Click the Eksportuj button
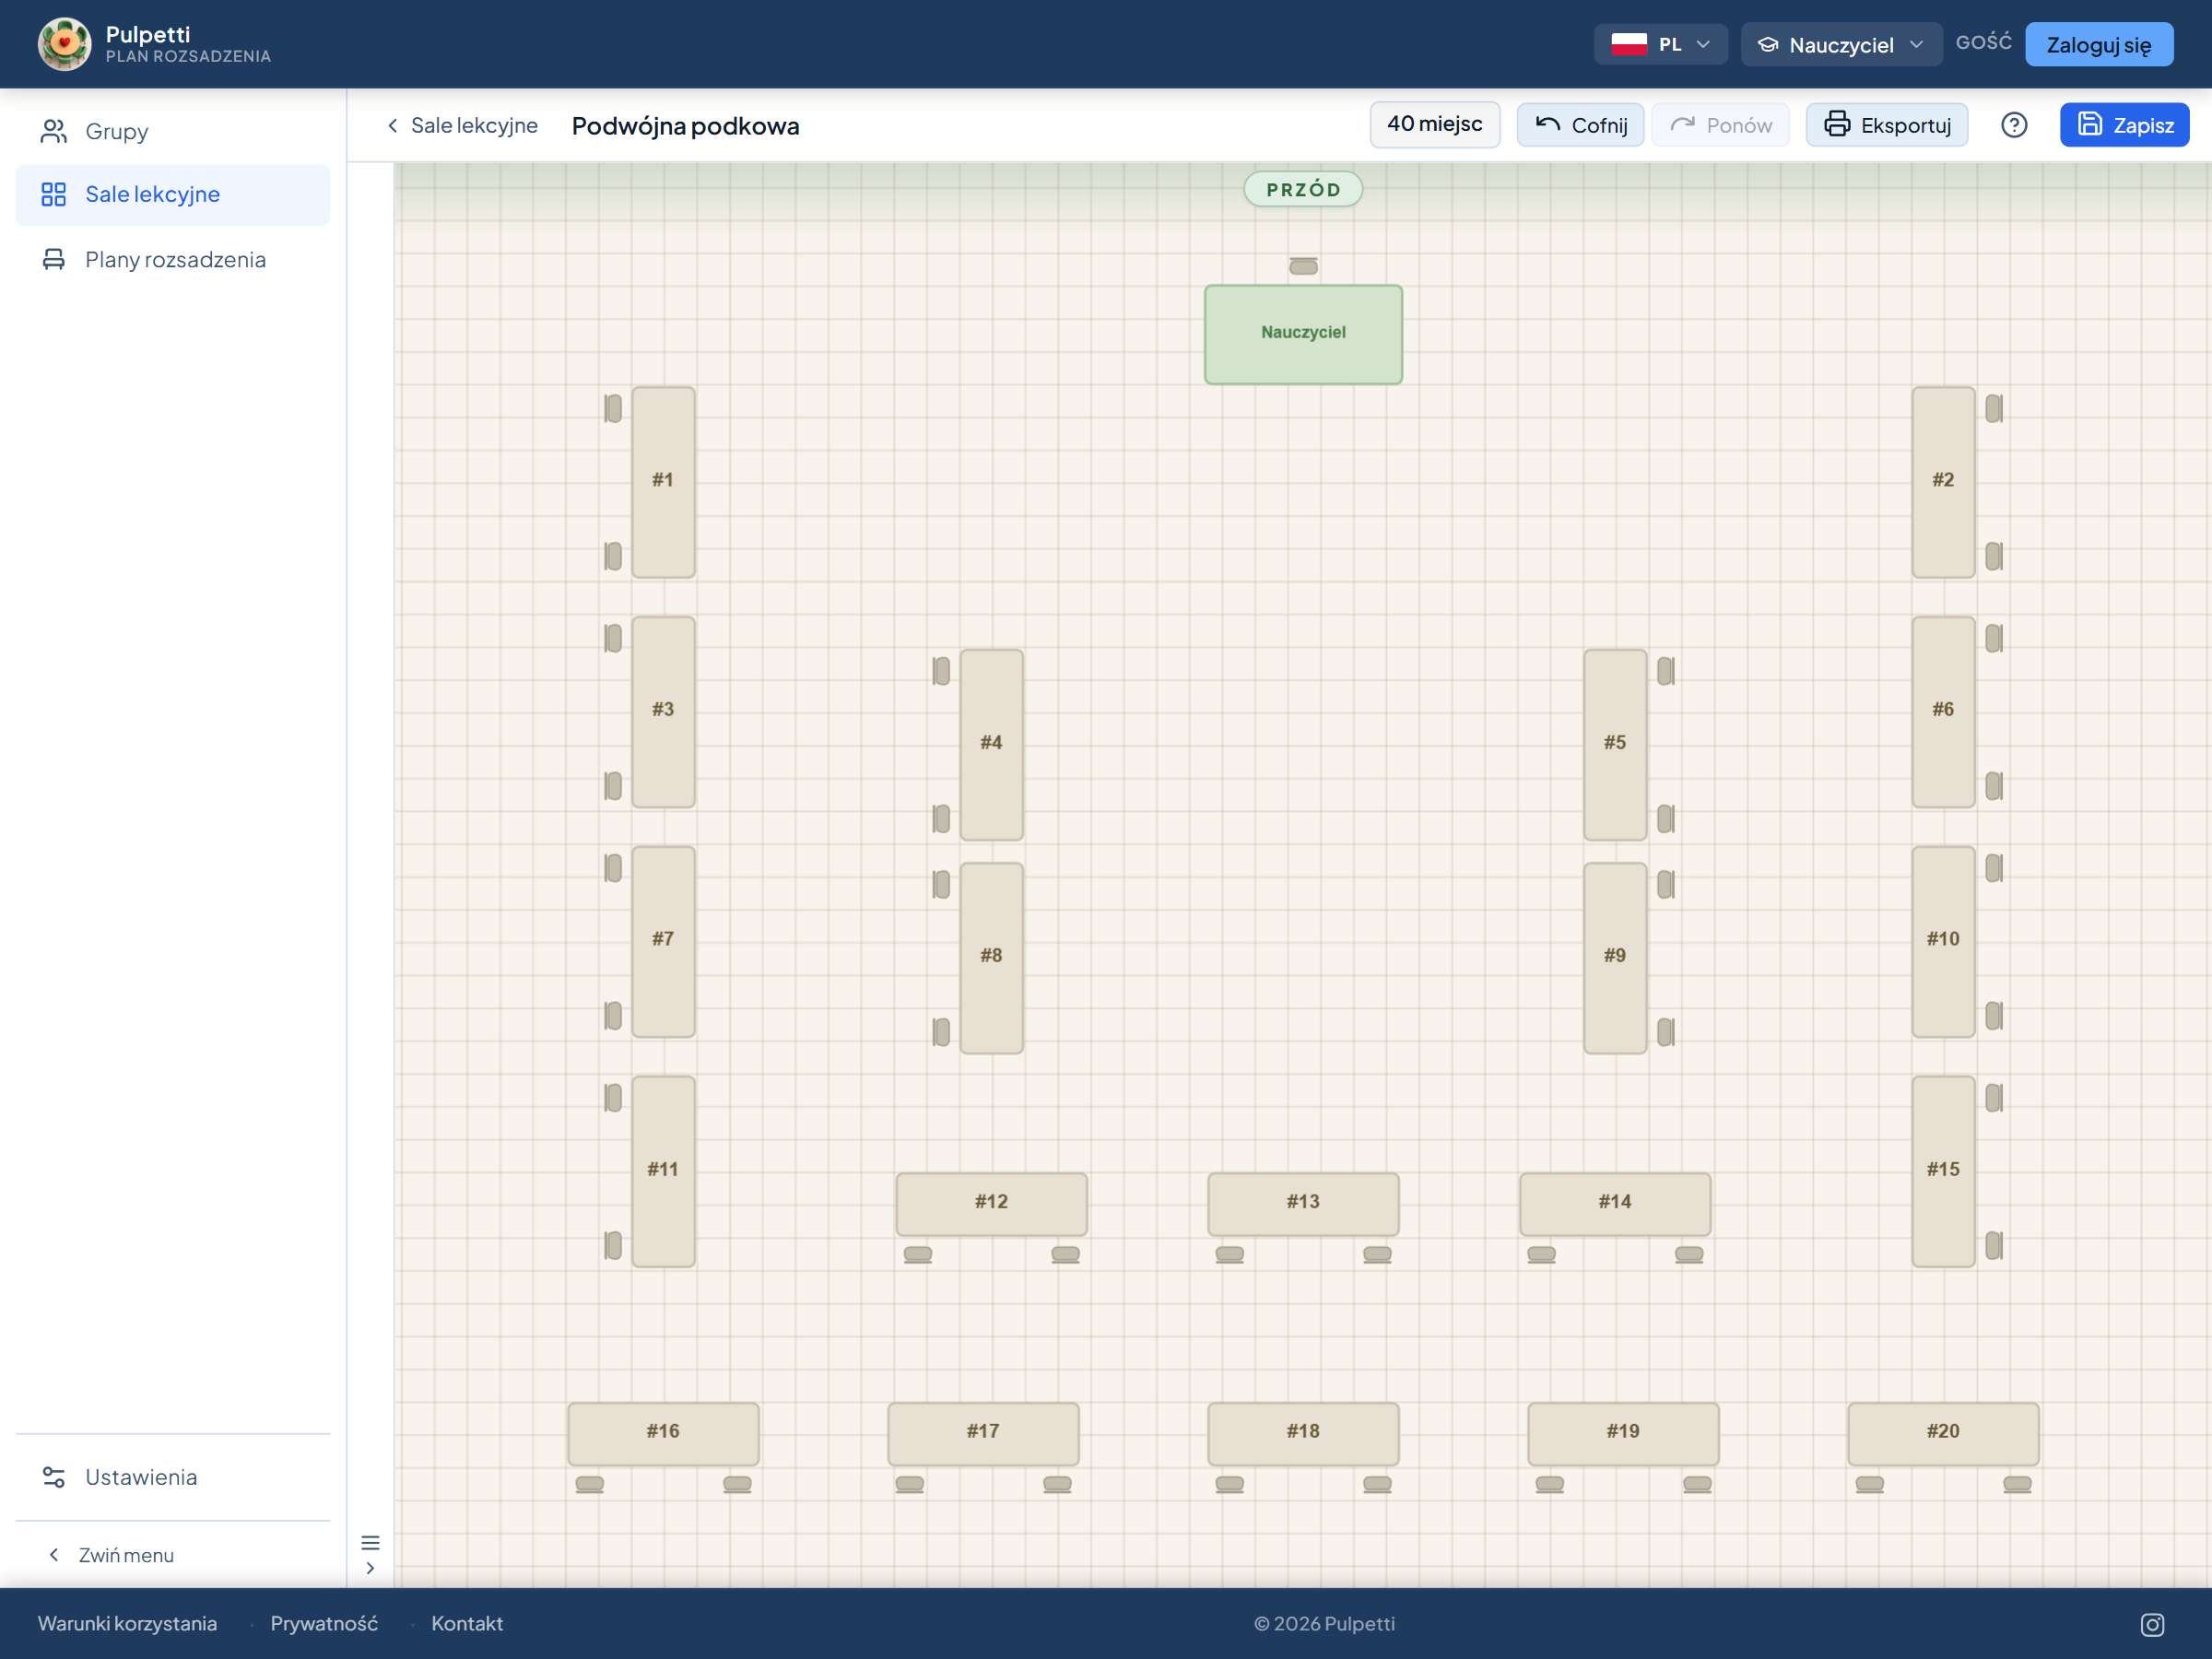Viewport: 2212px width, 1659px height. (1886, 125)
